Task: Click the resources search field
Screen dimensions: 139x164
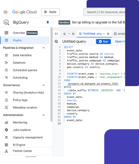Action: coord(104,12)
